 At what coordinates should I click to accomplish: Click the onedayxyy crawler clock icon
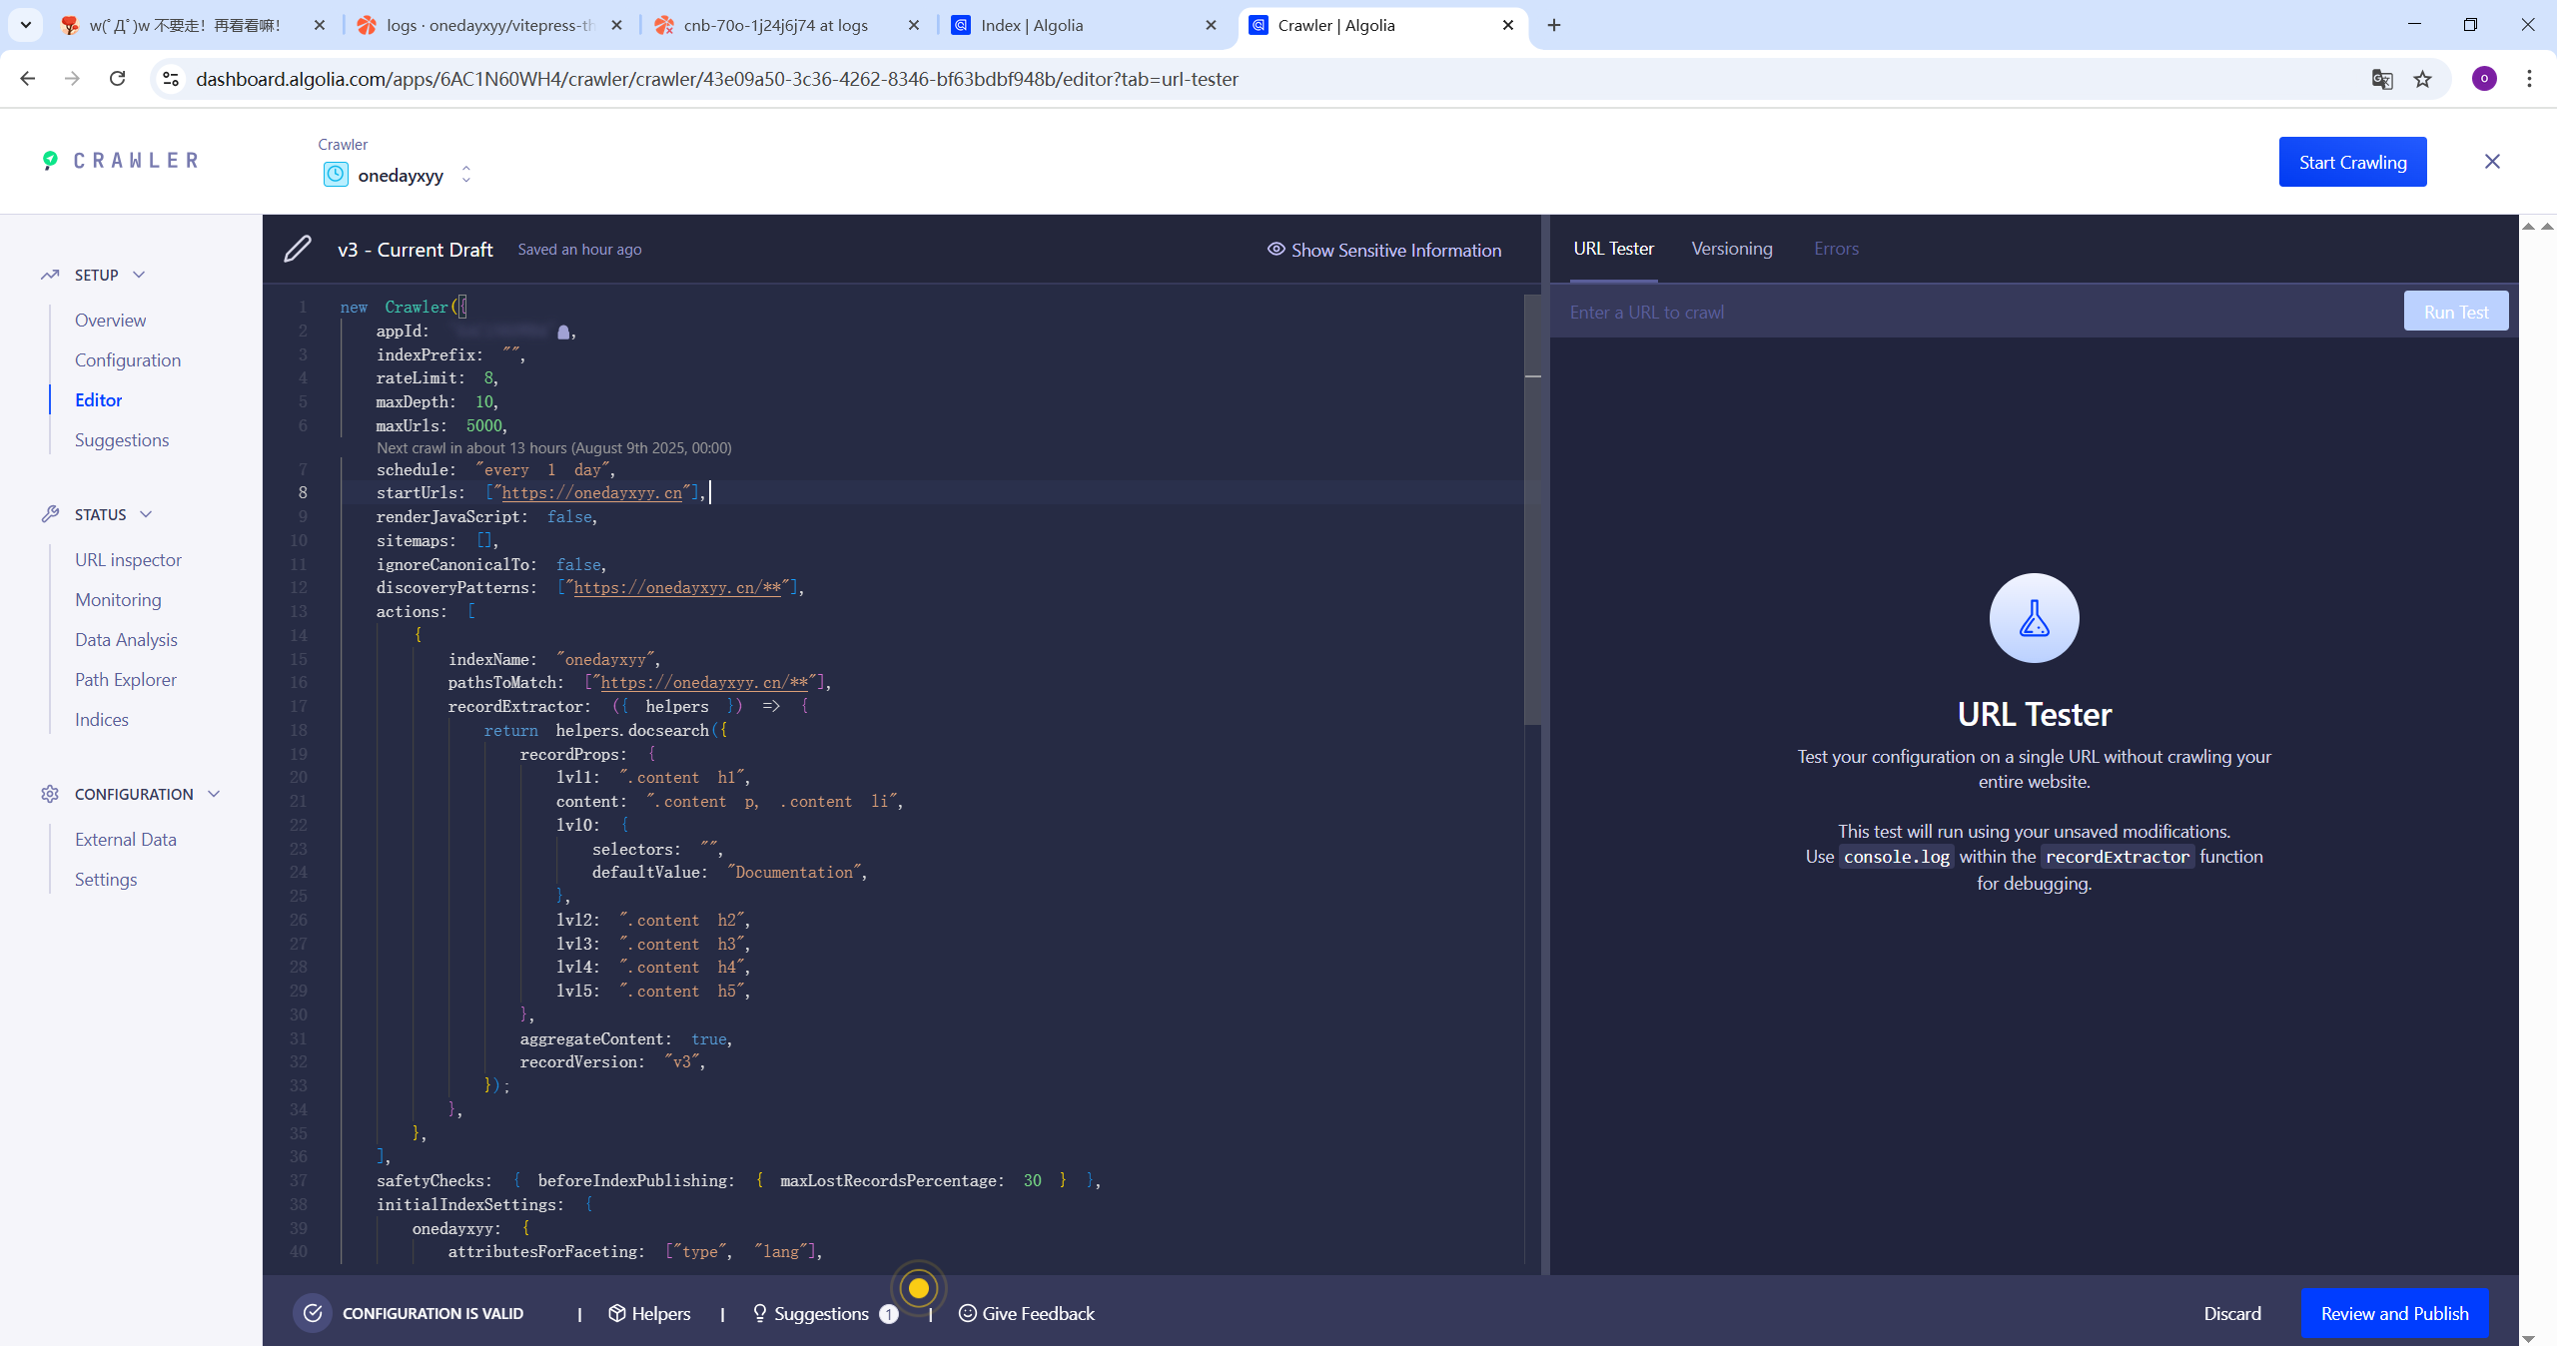click(x=336, y=175)
